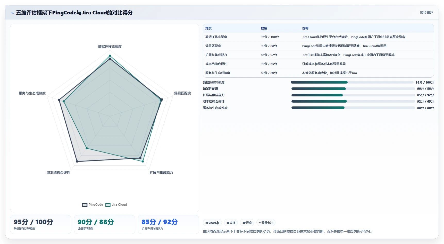Open the 95分 / 100分 data card

[x=41, y=224]
